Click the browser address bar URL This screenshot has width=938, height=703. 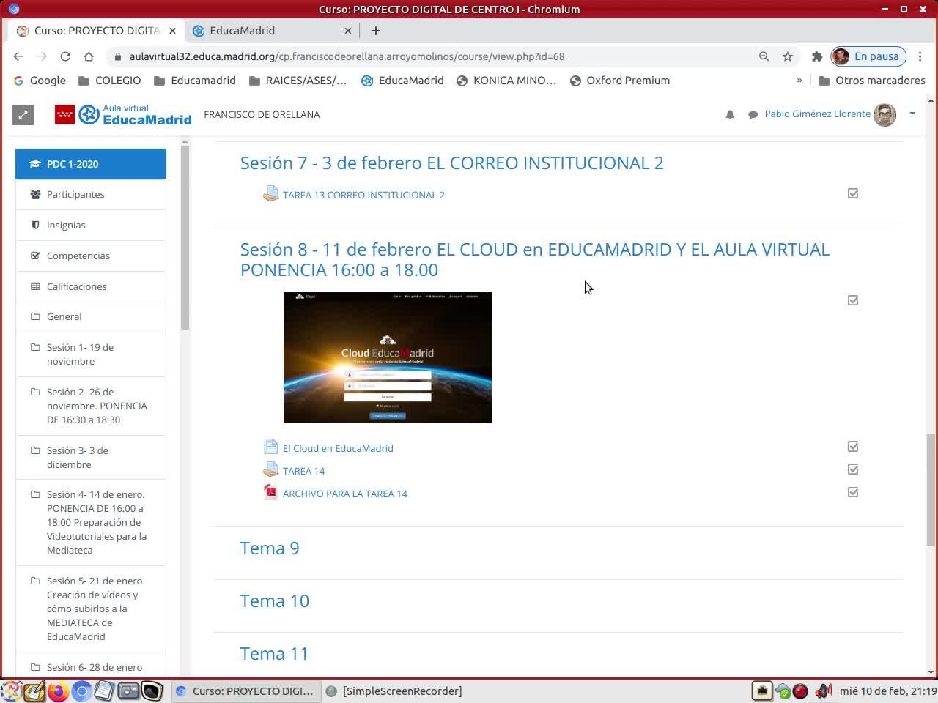point(347,56)
